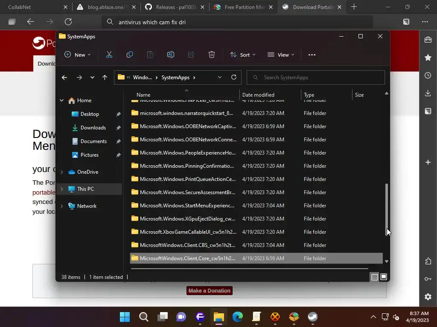Screen dimensions: 437x327
Task: Select the MicrosoftWindows.Client.CBS folder
Action: point(256,245)
